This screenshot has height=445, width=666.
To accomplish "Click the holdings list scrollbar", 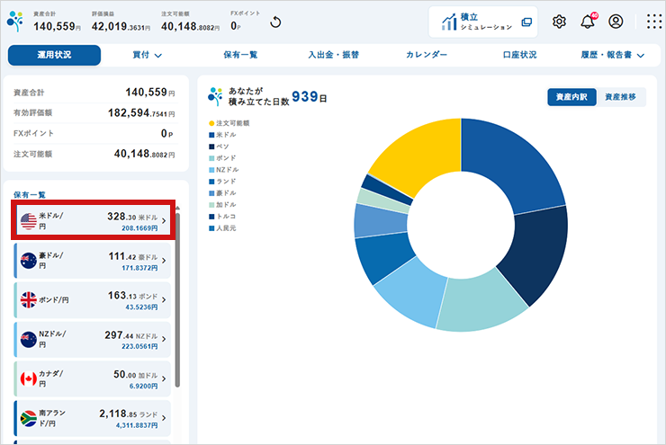I will [x=177, y=299].
